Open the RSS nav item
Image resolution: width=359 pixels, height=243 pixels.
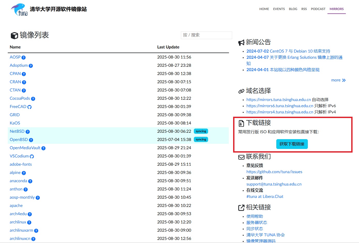point(304,9)
